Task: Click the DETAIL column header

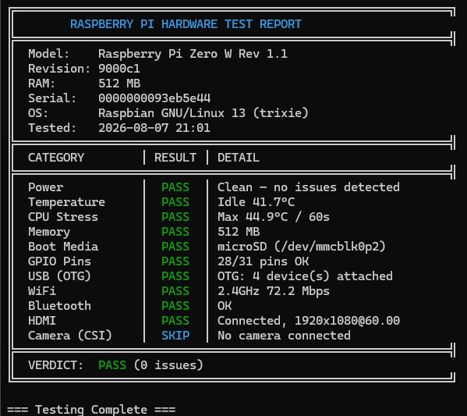Action: point(239,158)
